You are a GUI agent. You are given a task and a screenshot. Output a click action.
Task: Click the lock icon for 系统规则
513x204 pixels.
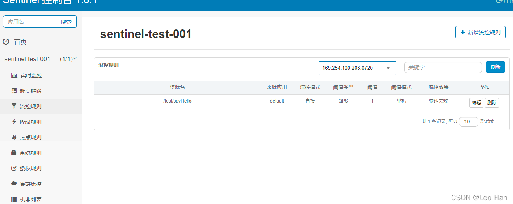[14, 153]
